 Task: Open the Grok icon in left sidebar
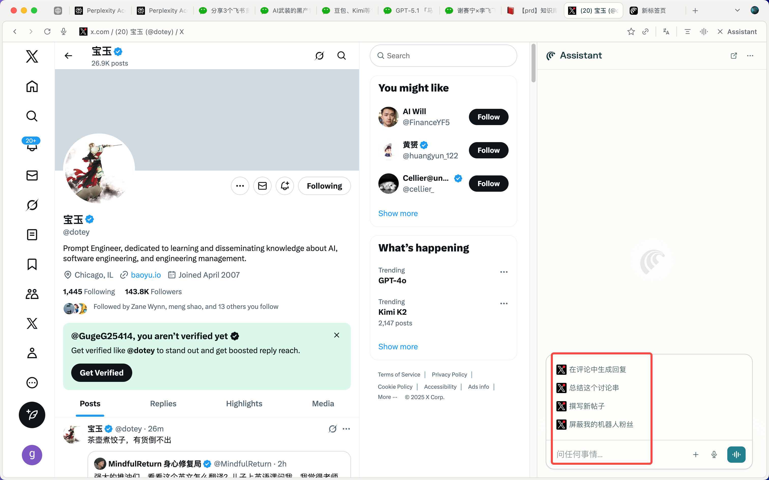(x=32, y=205)
